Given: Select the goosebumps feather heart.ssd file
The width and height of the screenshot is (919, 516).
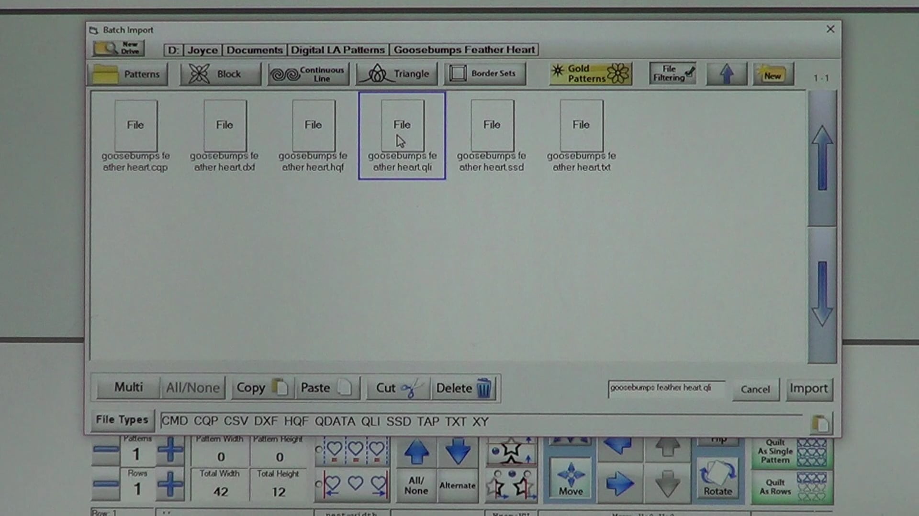Looking at the screenshot, I should pyautogui.click(x=492, y=134).
